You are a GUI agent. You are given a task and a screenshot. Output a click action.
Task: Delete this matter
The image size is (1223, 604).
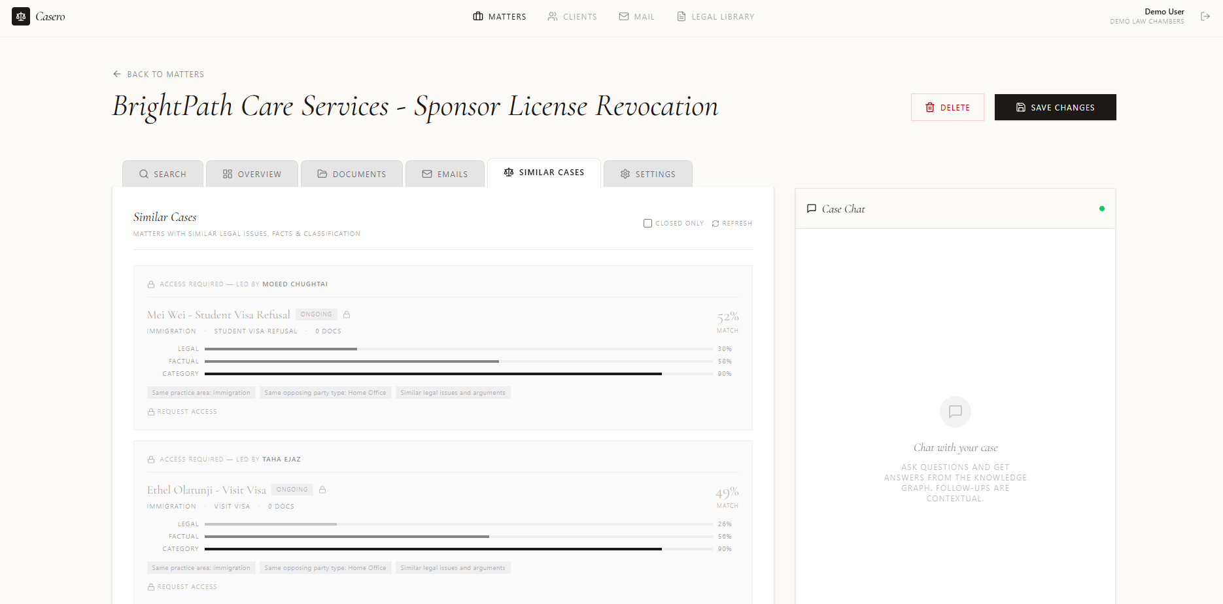tap(948, 107)
